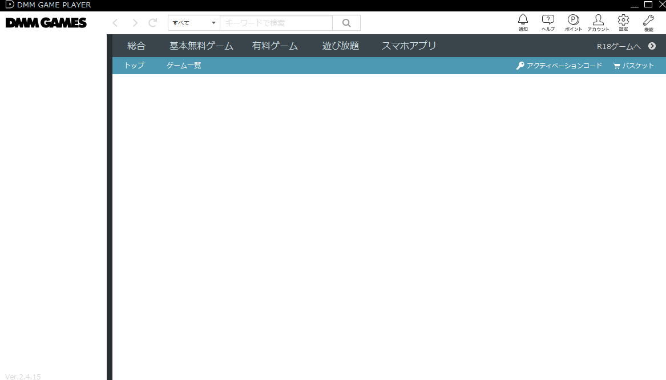Select the 有料ゲーム tab
The width and height of the screenshot is (666, 380).
(x=275, y=46)
